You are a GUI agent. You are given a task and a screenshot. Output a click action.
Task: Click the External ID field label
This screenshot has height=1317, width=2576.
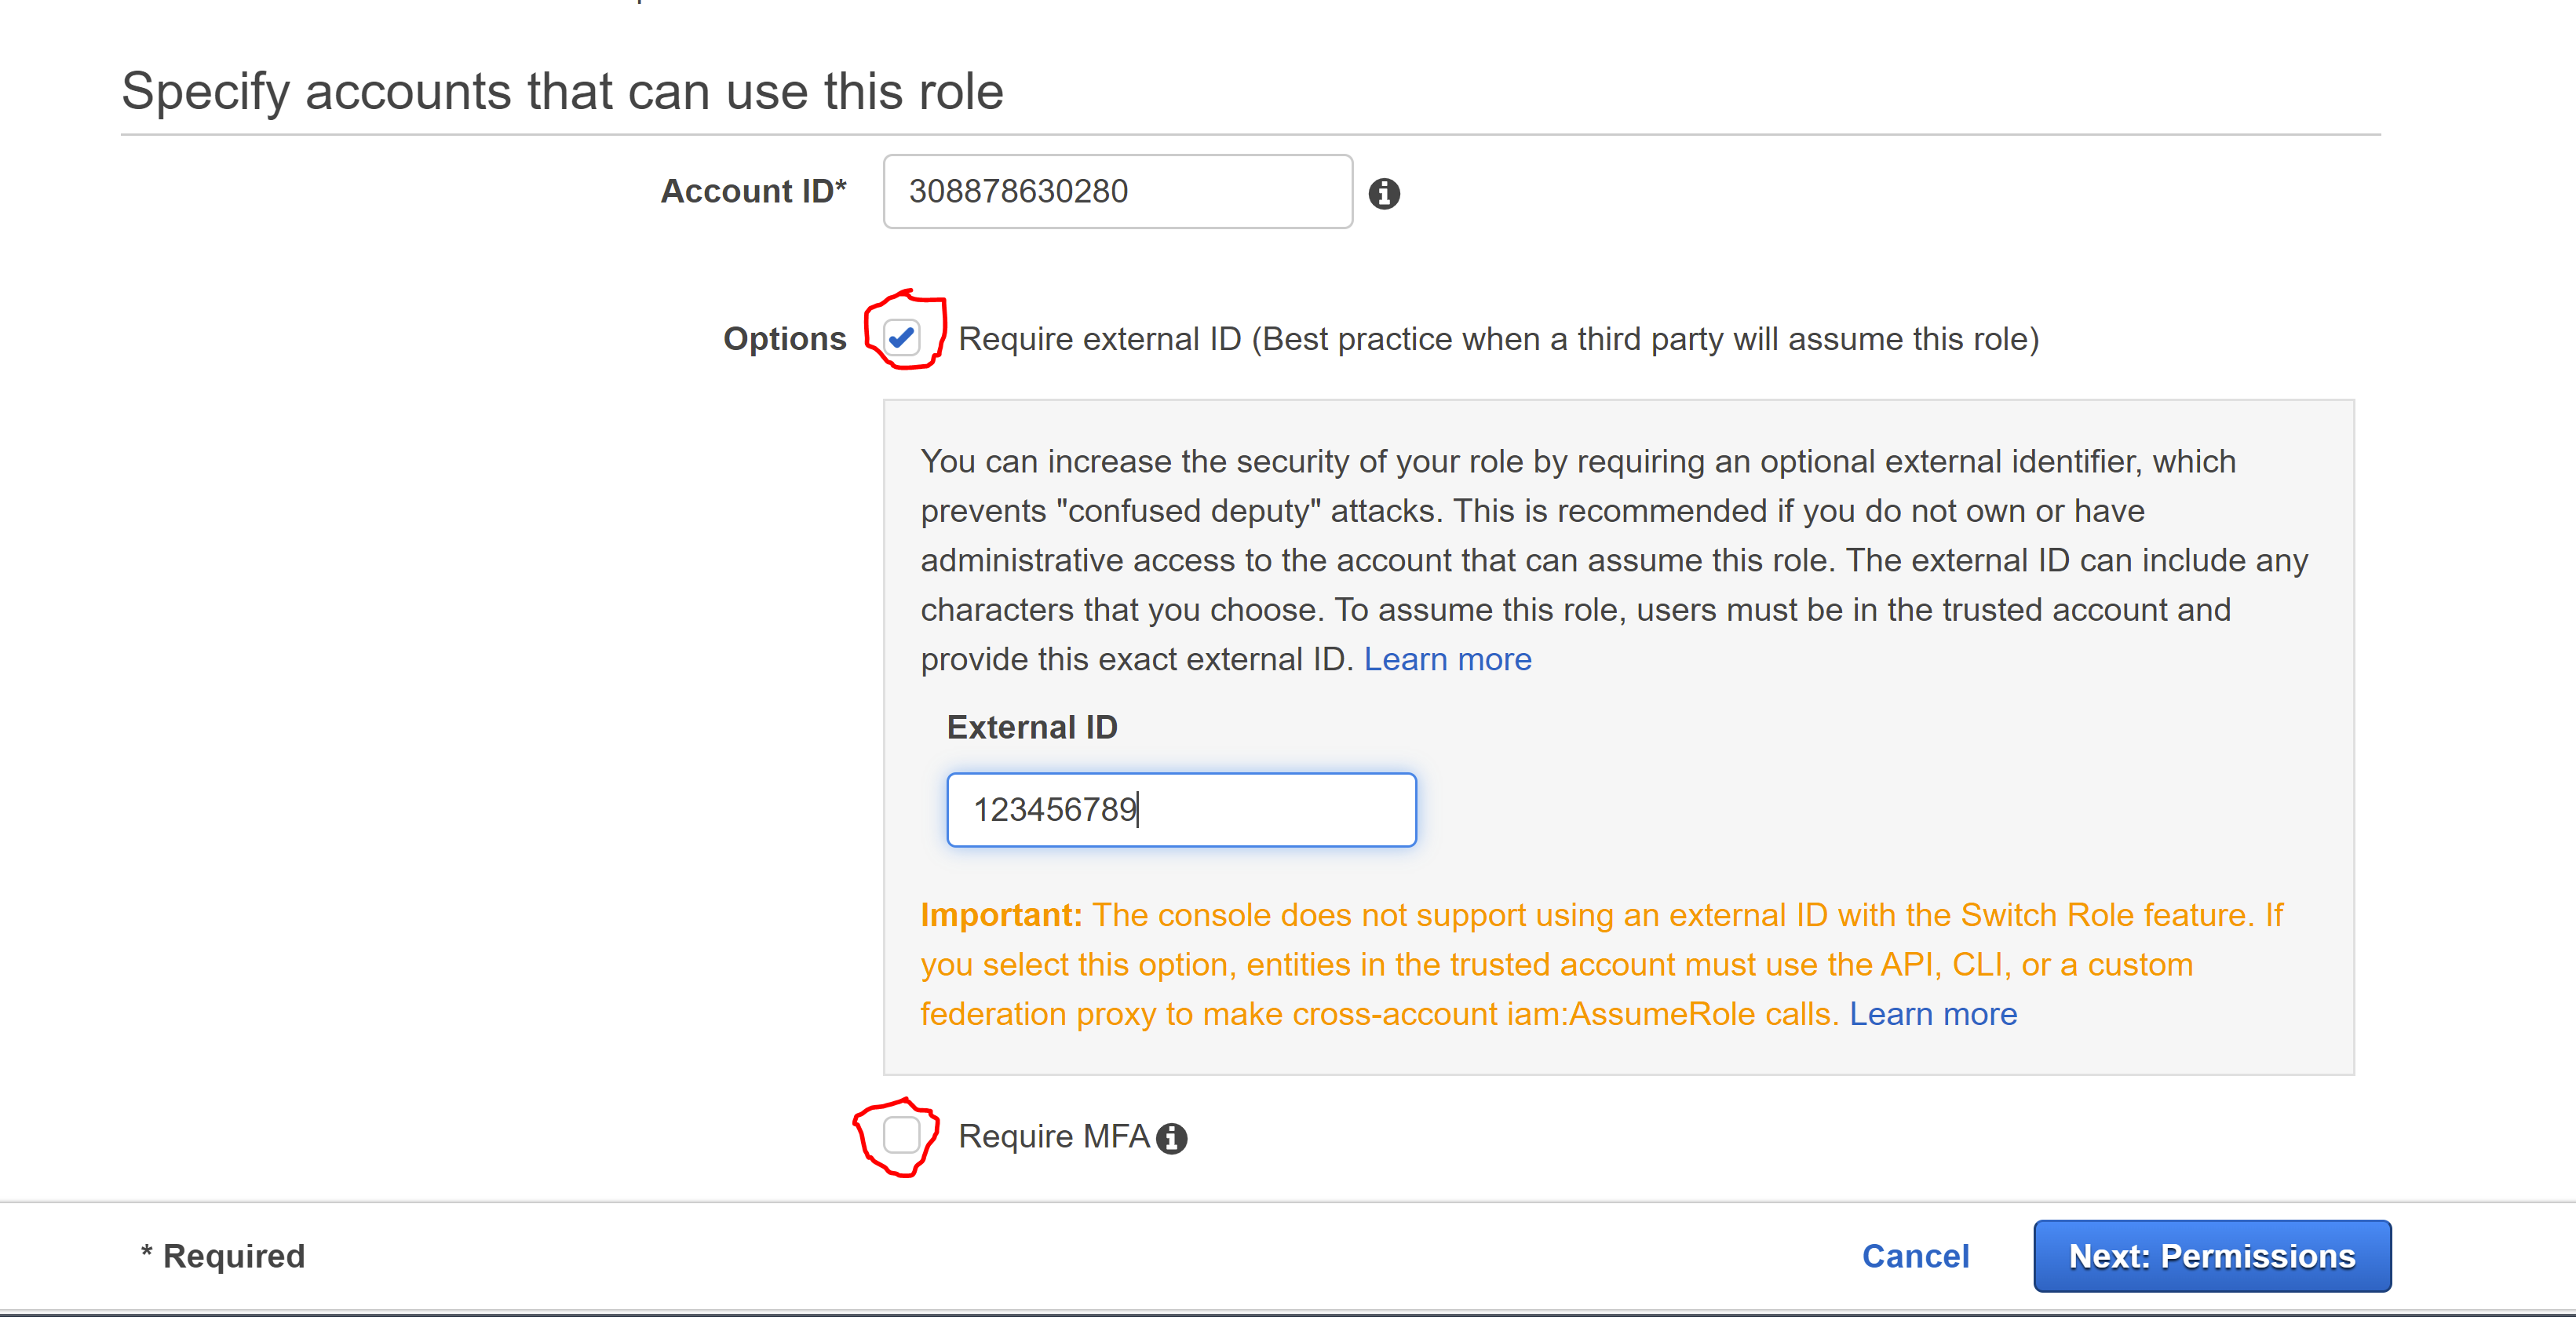coord(1032,727)
